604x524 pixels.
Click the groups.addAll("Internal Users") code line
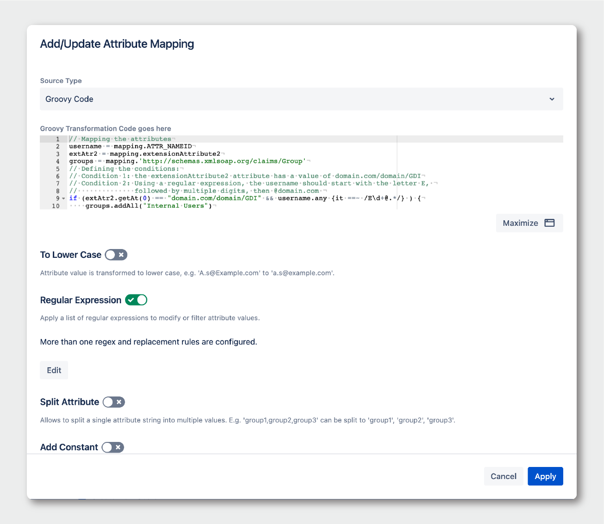148,205
